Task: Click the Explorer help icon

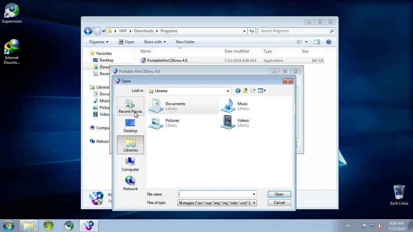Action: 329,42
